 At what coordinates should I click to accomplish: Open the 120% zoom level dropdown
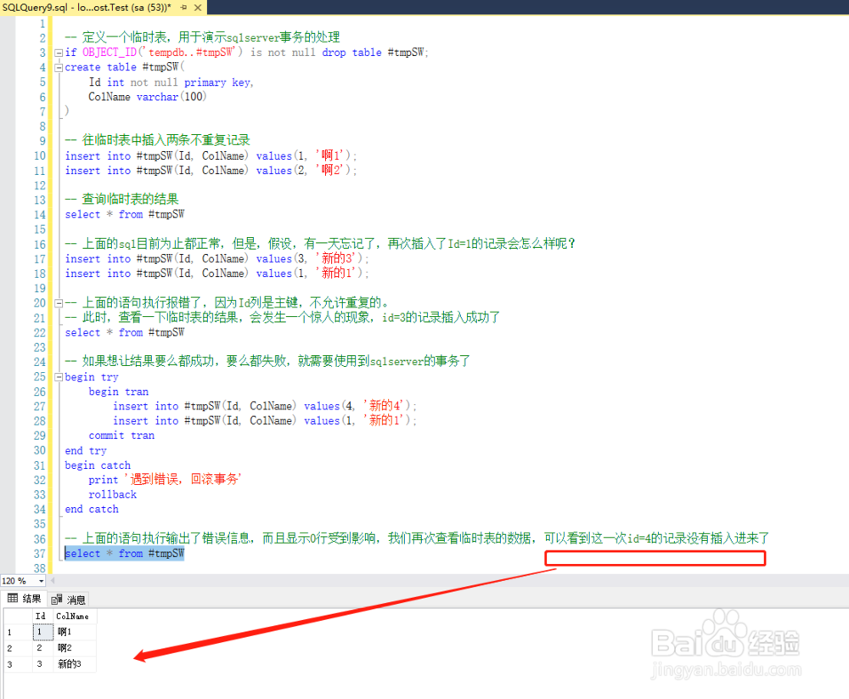pos(40,581)
